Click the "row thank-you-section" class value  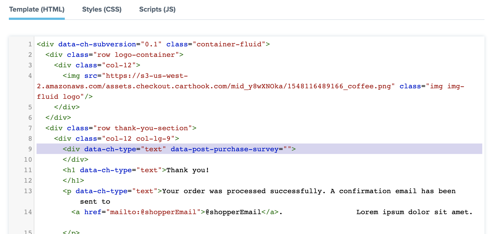point(143,128)
